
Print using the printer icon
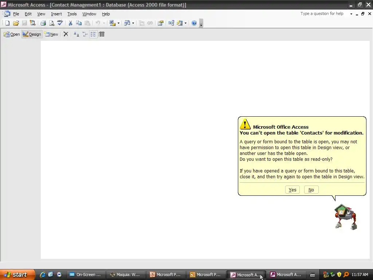[x=43, y=23]
